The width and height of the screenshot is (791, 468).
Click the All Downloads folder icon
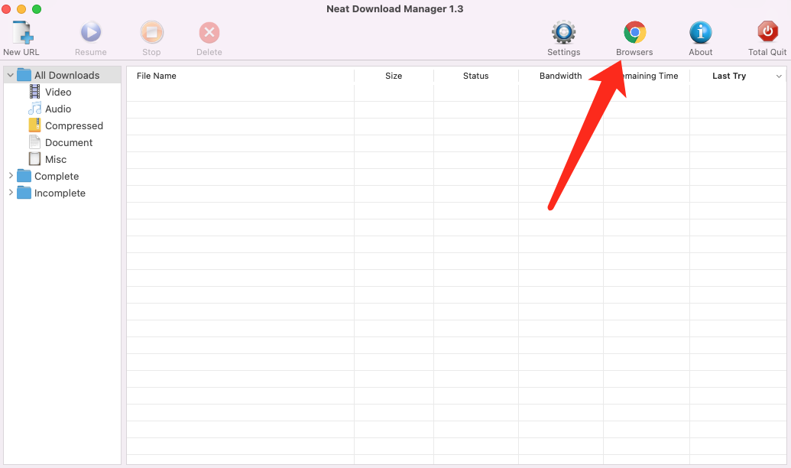(24, 75)
